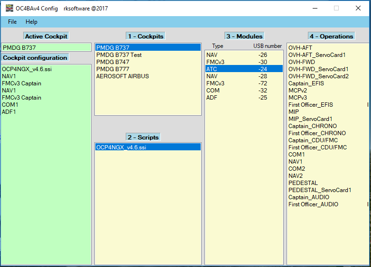Open the File menu

click(x=12, y=22)
